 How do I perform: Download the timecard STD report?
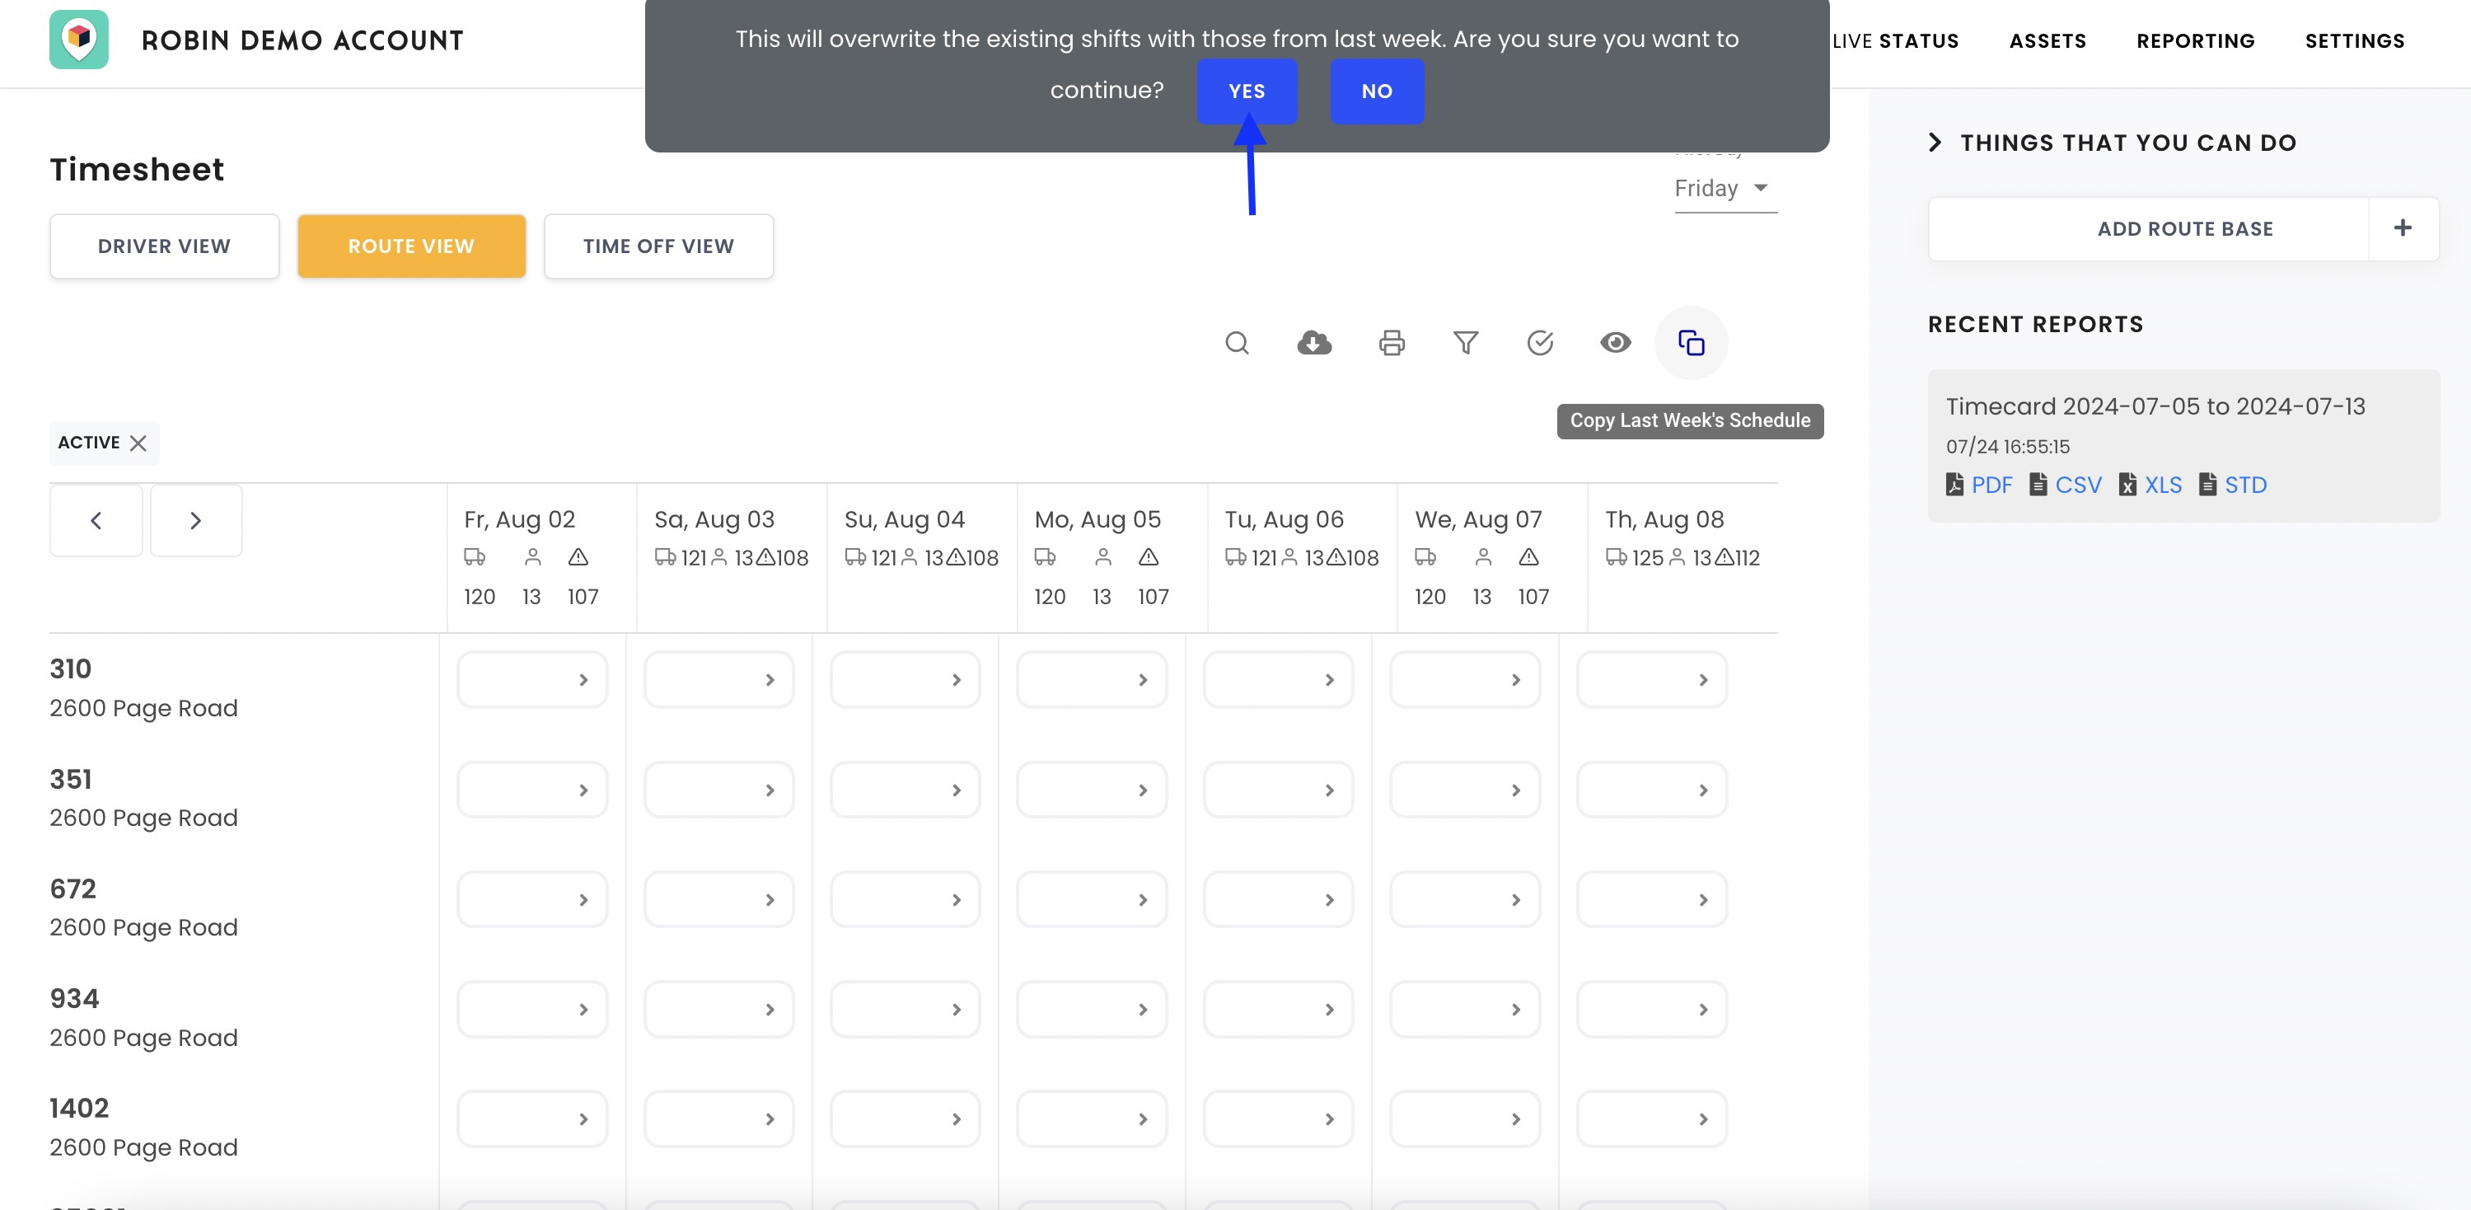coord(2233,485)
